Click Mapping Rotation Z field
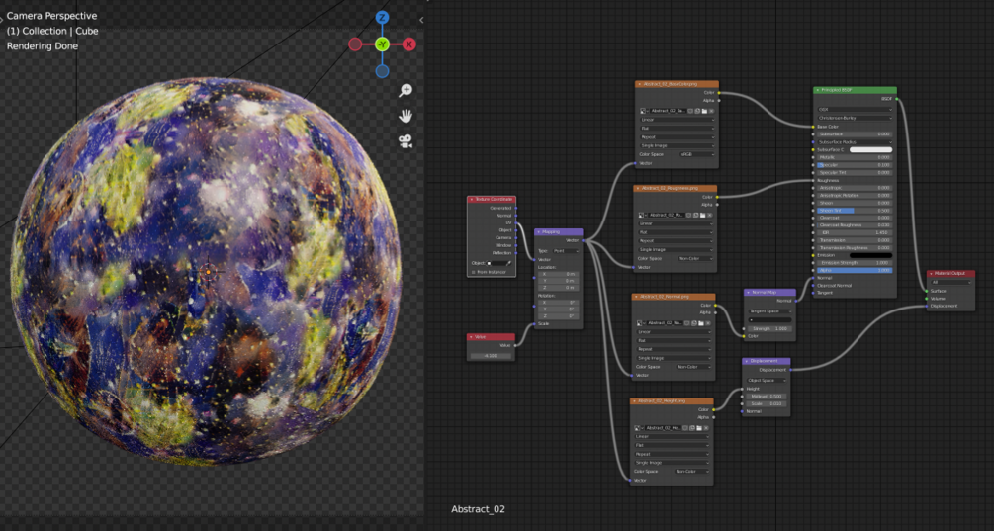Image resolution: width=994 pixels, height=531 pixels. (559, 316)
